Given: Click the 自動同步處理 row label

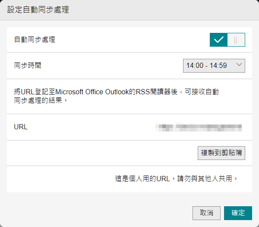Looking at the screenshot, I should click(35, 40).
